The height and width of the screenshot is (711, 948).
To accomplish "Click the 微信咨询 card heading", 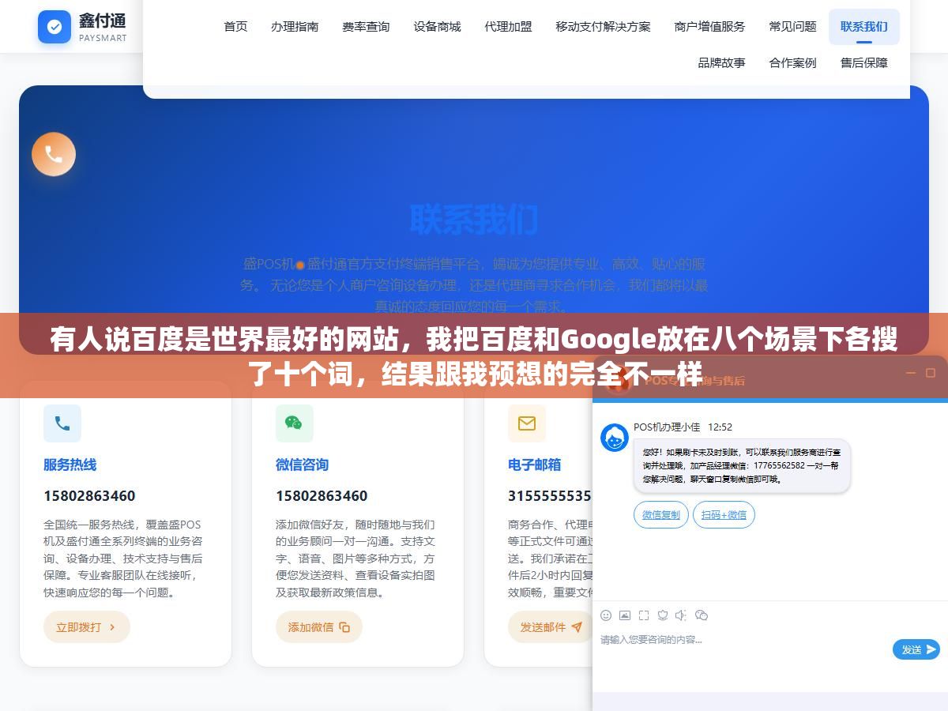I will pos(302,465).
